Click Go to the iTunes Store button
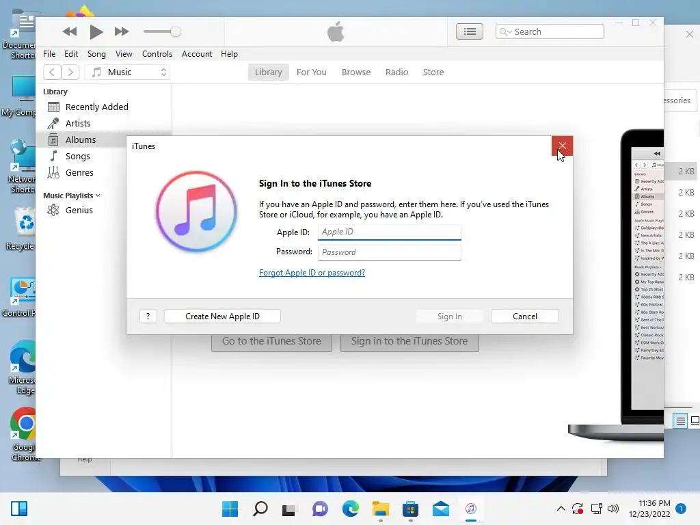This screenshot has width=700, height=525. pos(271,342)
